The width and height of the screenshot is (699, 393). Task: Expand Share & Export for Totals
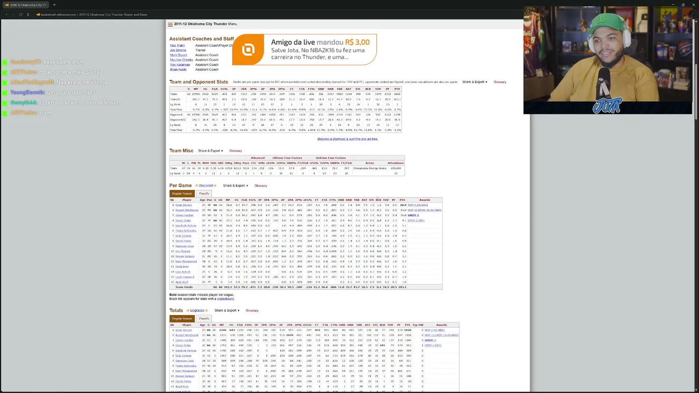click(x=227, y=311)
